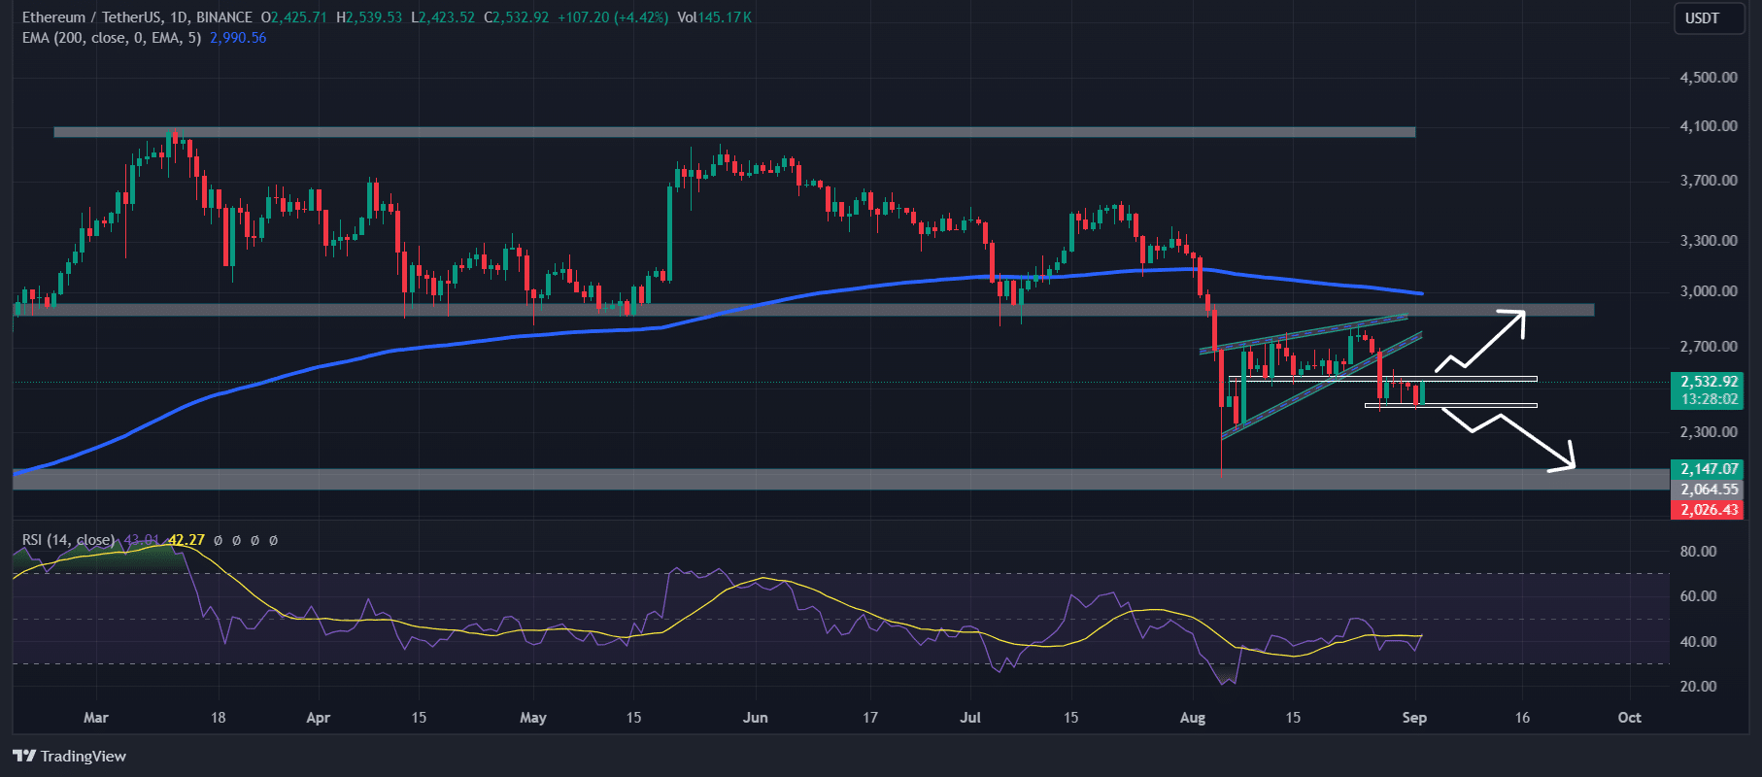This screenshot has height=777, width=1762.
Task: Click the 4,500.00 price axis label
Action: tap(1709, 78)
